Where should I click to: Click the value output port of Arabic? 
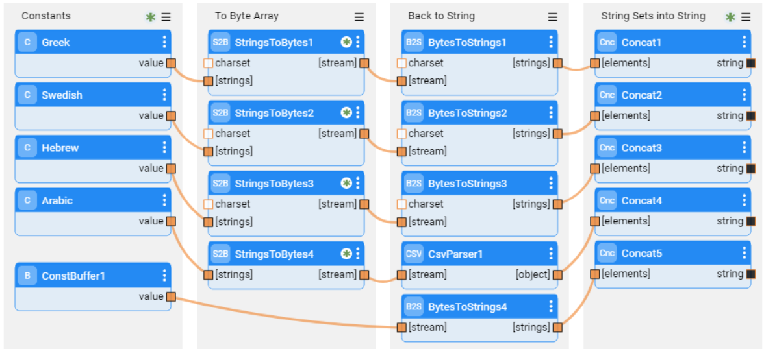click(x=171, y=221)
